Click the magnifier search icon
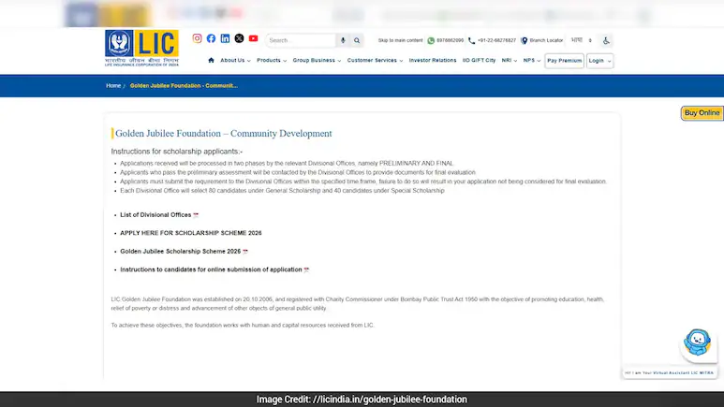The image size is (724, 407). pos(357,40)
